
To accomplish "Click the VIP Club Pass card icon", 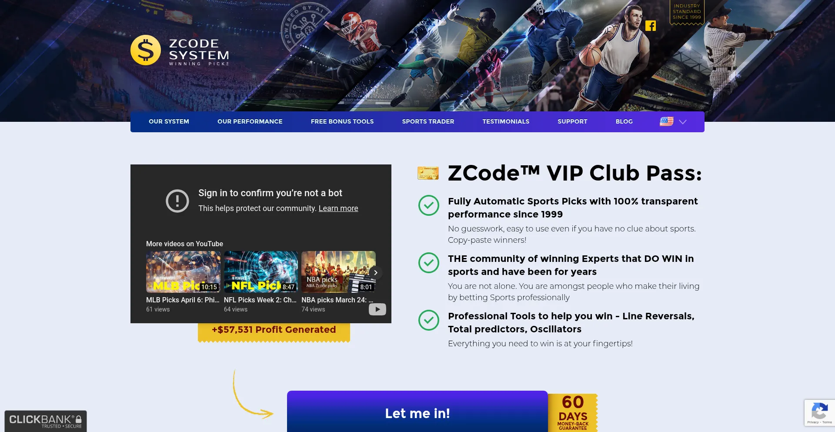I will [428, 173].
